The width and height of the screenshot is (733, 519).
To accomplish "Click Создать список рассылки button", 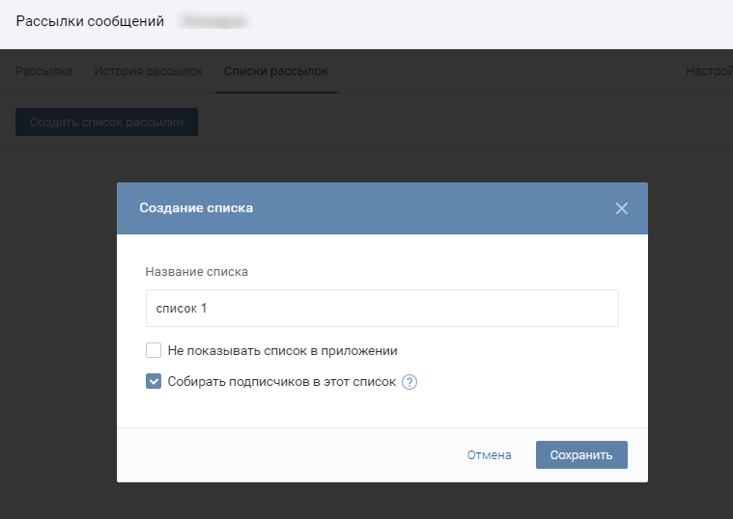I will click(x=106, y=123).
